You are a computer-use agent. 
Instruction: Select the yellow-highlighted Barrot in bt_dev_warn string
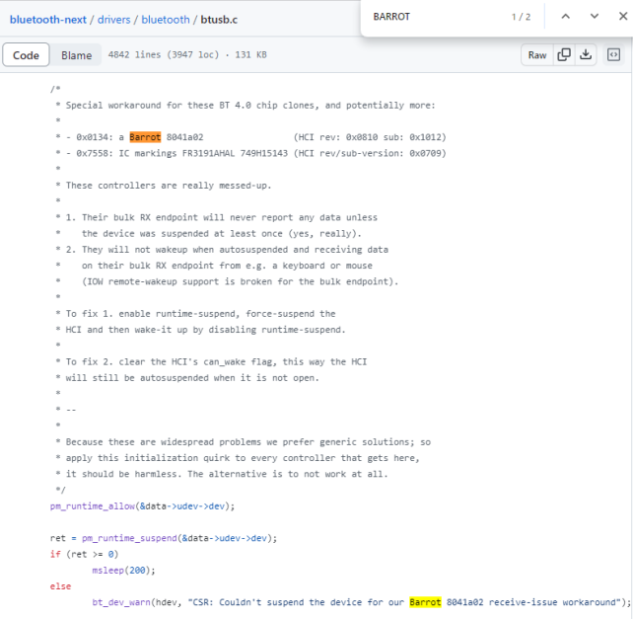tap(425, 602)
